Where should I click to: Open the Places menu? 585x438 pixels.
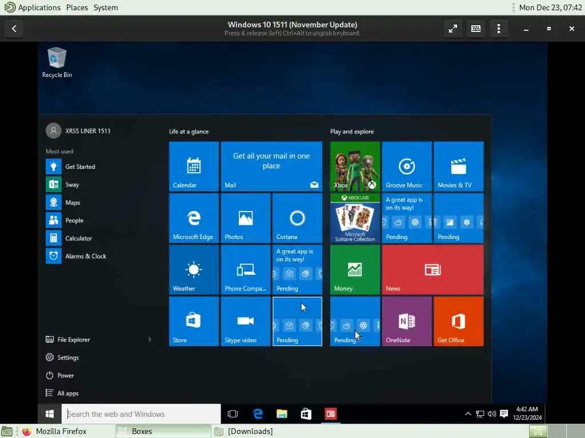[77, 7]
